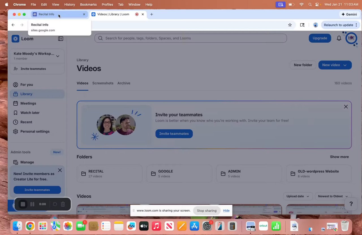
Task: Open the Bookmarks menu in menu bar
Action: (x=88, y=5)
